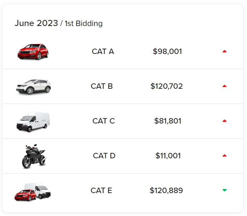Click the red up arrow for CAT B
Screen dimensions: 247x216
click(x=224, y=86)
